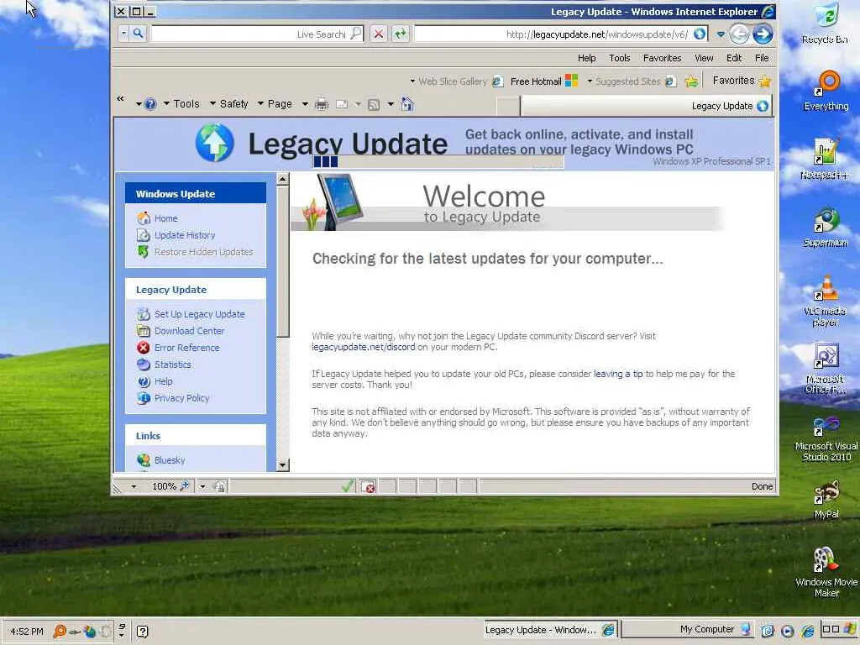Click the Legacy Update globe logo
Viewport: 860px width, 645px height.
(214, 143)
